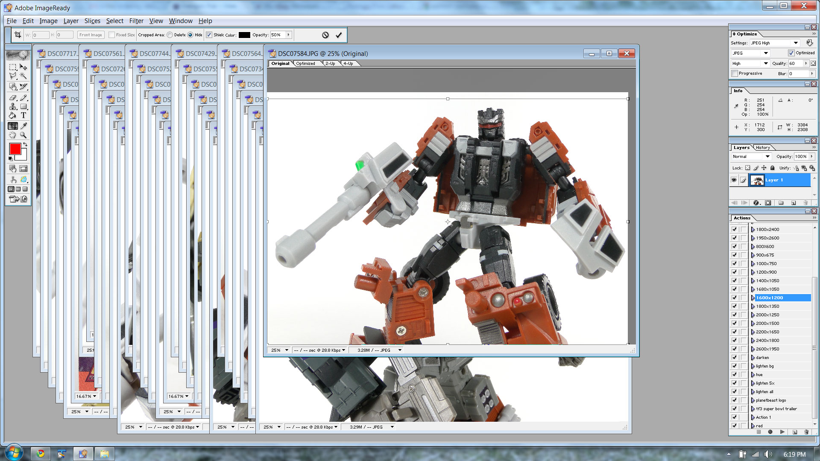Toggle checkbox for 1600x1200 action
Viewport: 820px width, 461px height.
tap(735, 298)
